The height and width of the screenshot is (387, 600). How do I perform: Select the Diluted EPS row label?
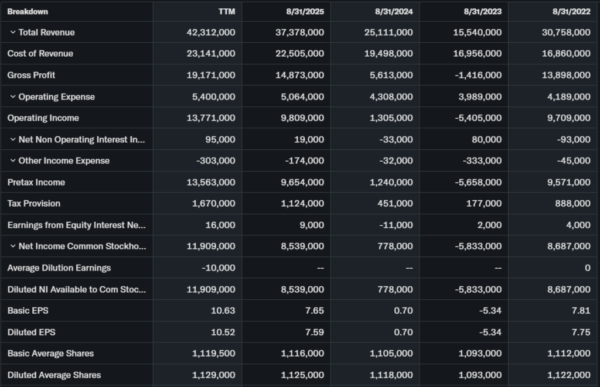pyautogui.click(x=32, y=332)
